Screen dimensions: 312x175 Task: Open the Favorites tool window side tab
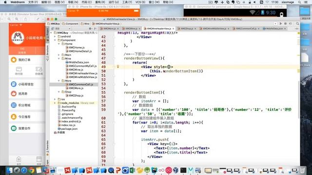click(48, 148)
